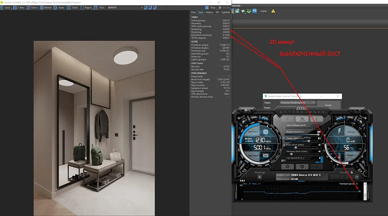Refresh the Corona frame buffer
This screenshot has height=216, width=388.
(46, 8)
